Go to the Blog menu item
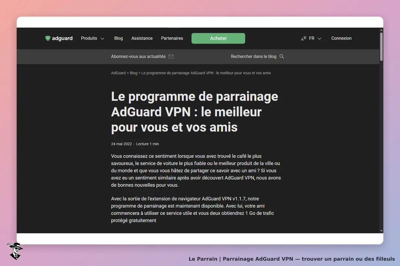Image resolution: width=400 pixels, height=266 pixels. (118, 38)
